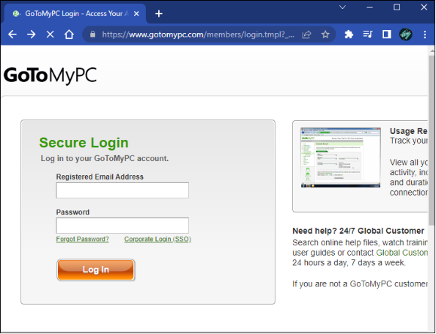Open the Corporate Login (SSO) link

tap(158, 240)
